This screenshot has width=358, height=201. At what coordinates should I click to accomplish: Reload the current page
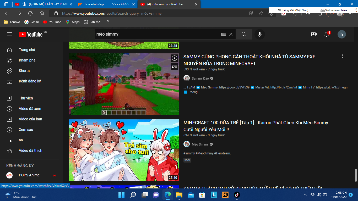pyautogui.click(x=30, y=13)
